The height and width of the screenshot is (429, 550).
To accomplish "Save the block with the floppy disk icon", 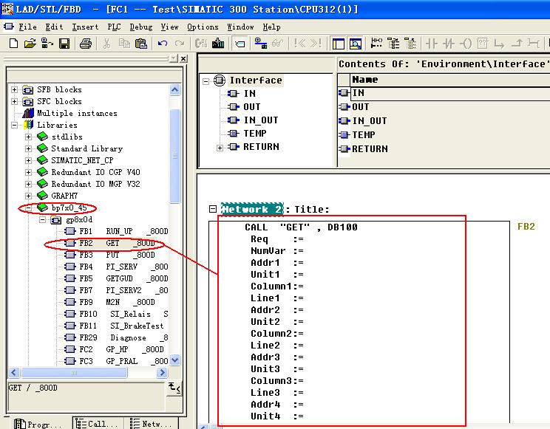I will click(64, 44).
